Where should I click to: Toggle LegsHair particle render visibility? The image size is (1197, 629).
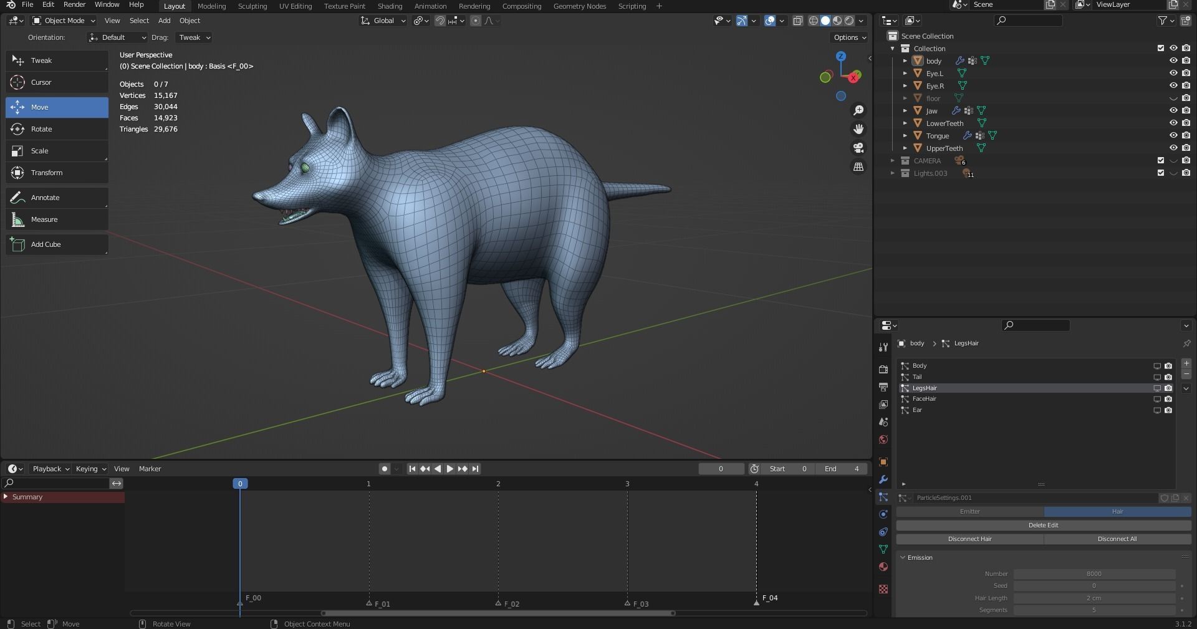(1168, 388)
